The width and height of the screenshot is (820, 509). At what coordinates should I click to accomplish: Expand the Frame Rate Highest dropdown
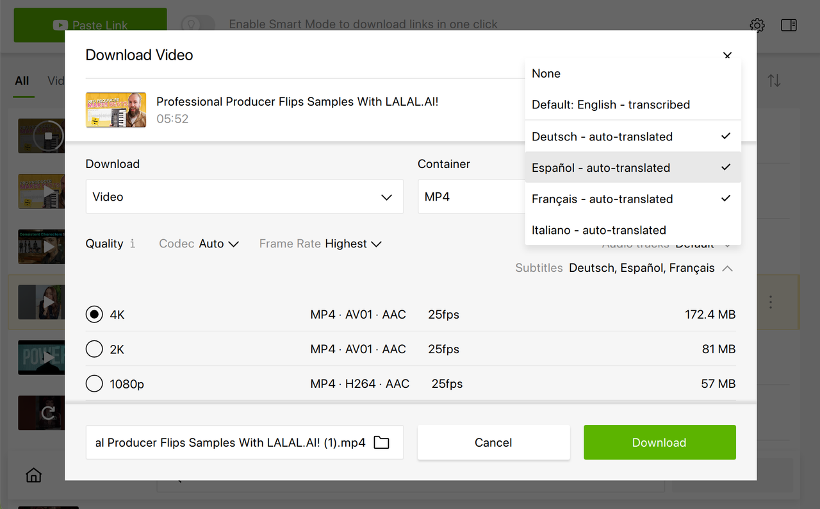(320, 244)
